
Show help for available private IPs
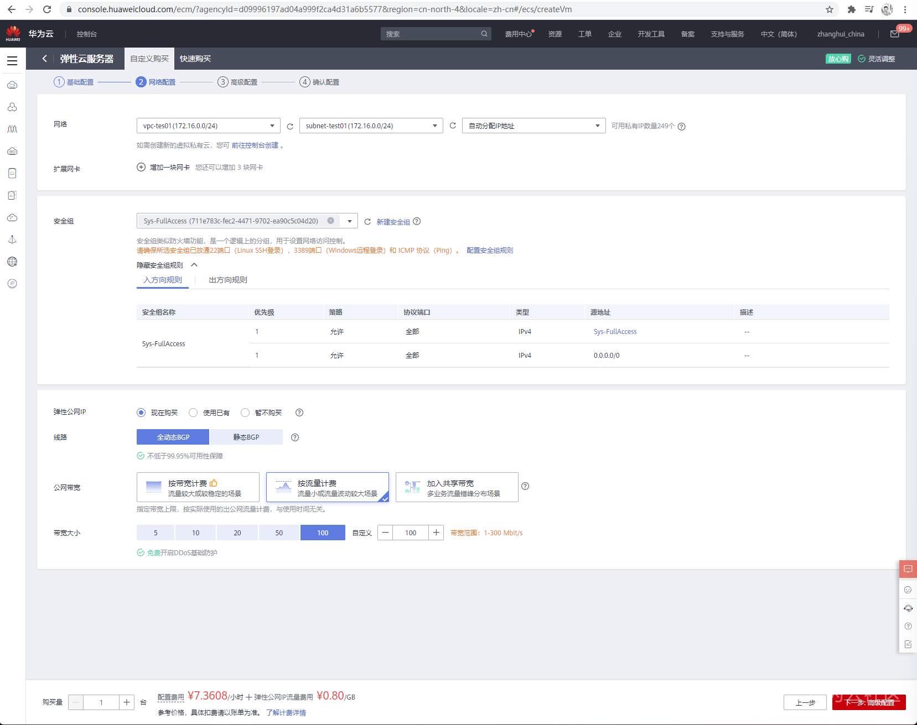click(x=682, y=126)
